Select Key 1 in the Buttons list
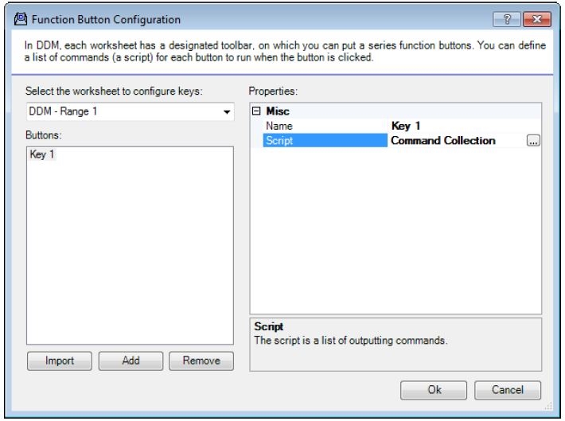This screenshot has width=565, height=421. tap(42, 154)
